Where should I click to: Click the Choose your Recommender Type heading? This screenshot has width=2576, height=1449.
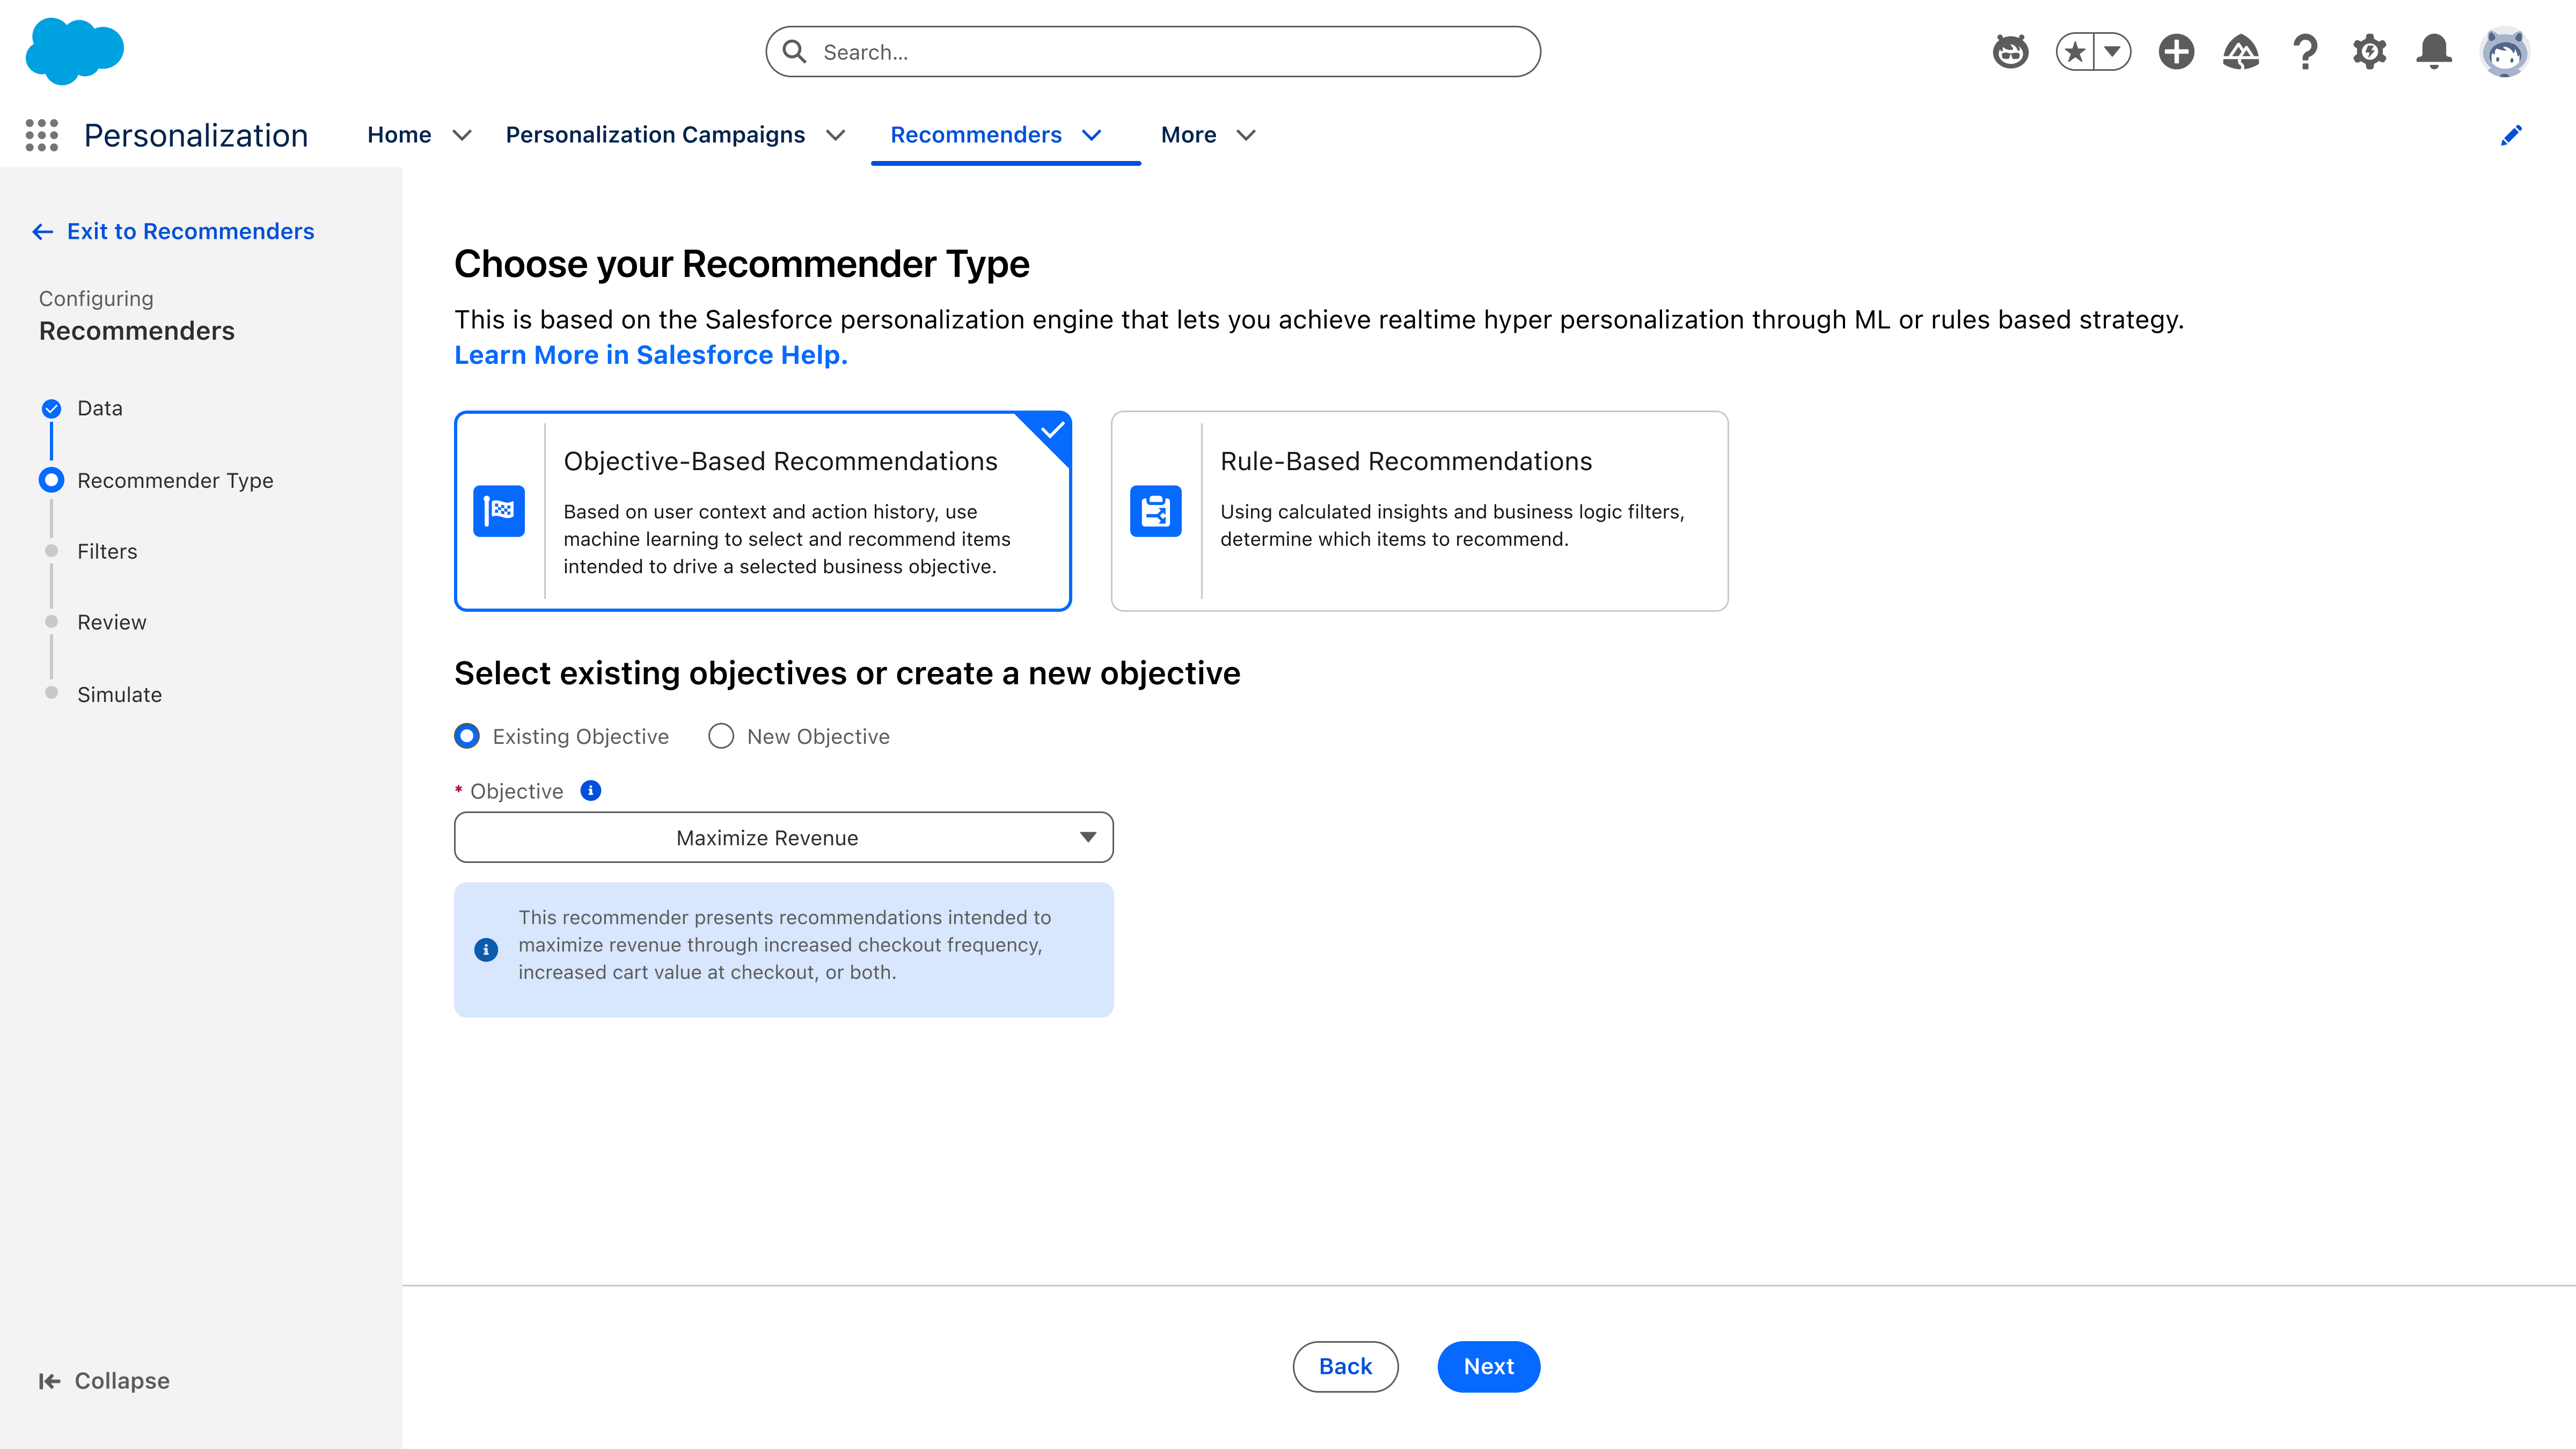pyautogui.click(x=741, y=264)
